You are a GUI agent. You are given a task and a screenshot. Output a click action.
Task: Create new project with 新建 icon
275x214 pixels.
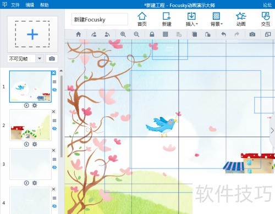(167, 19)
